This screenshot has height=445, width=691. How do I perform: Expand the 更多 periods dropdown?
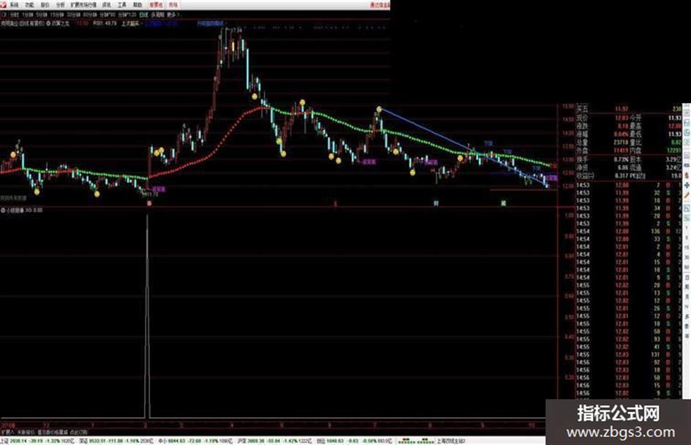173,15
